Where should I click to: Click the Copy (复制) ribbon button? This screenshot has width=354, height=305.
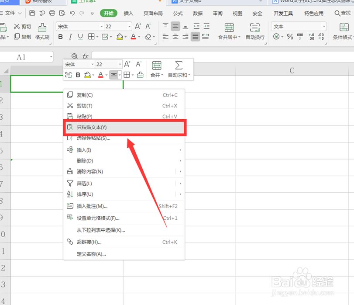pyautogui.click(x=22, y=37)
